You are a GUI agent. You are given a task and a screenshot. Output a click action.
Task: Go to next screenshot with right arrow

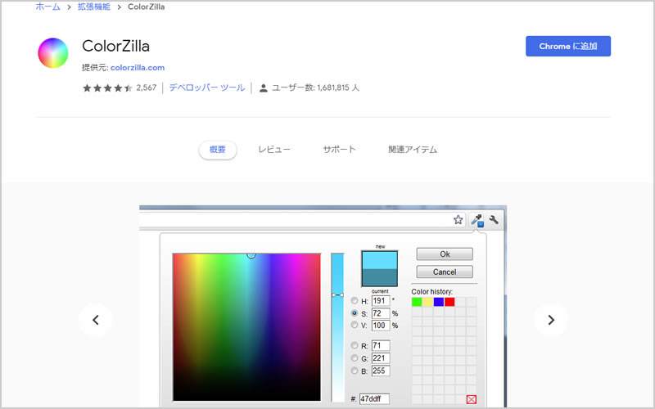click(551, 320)
